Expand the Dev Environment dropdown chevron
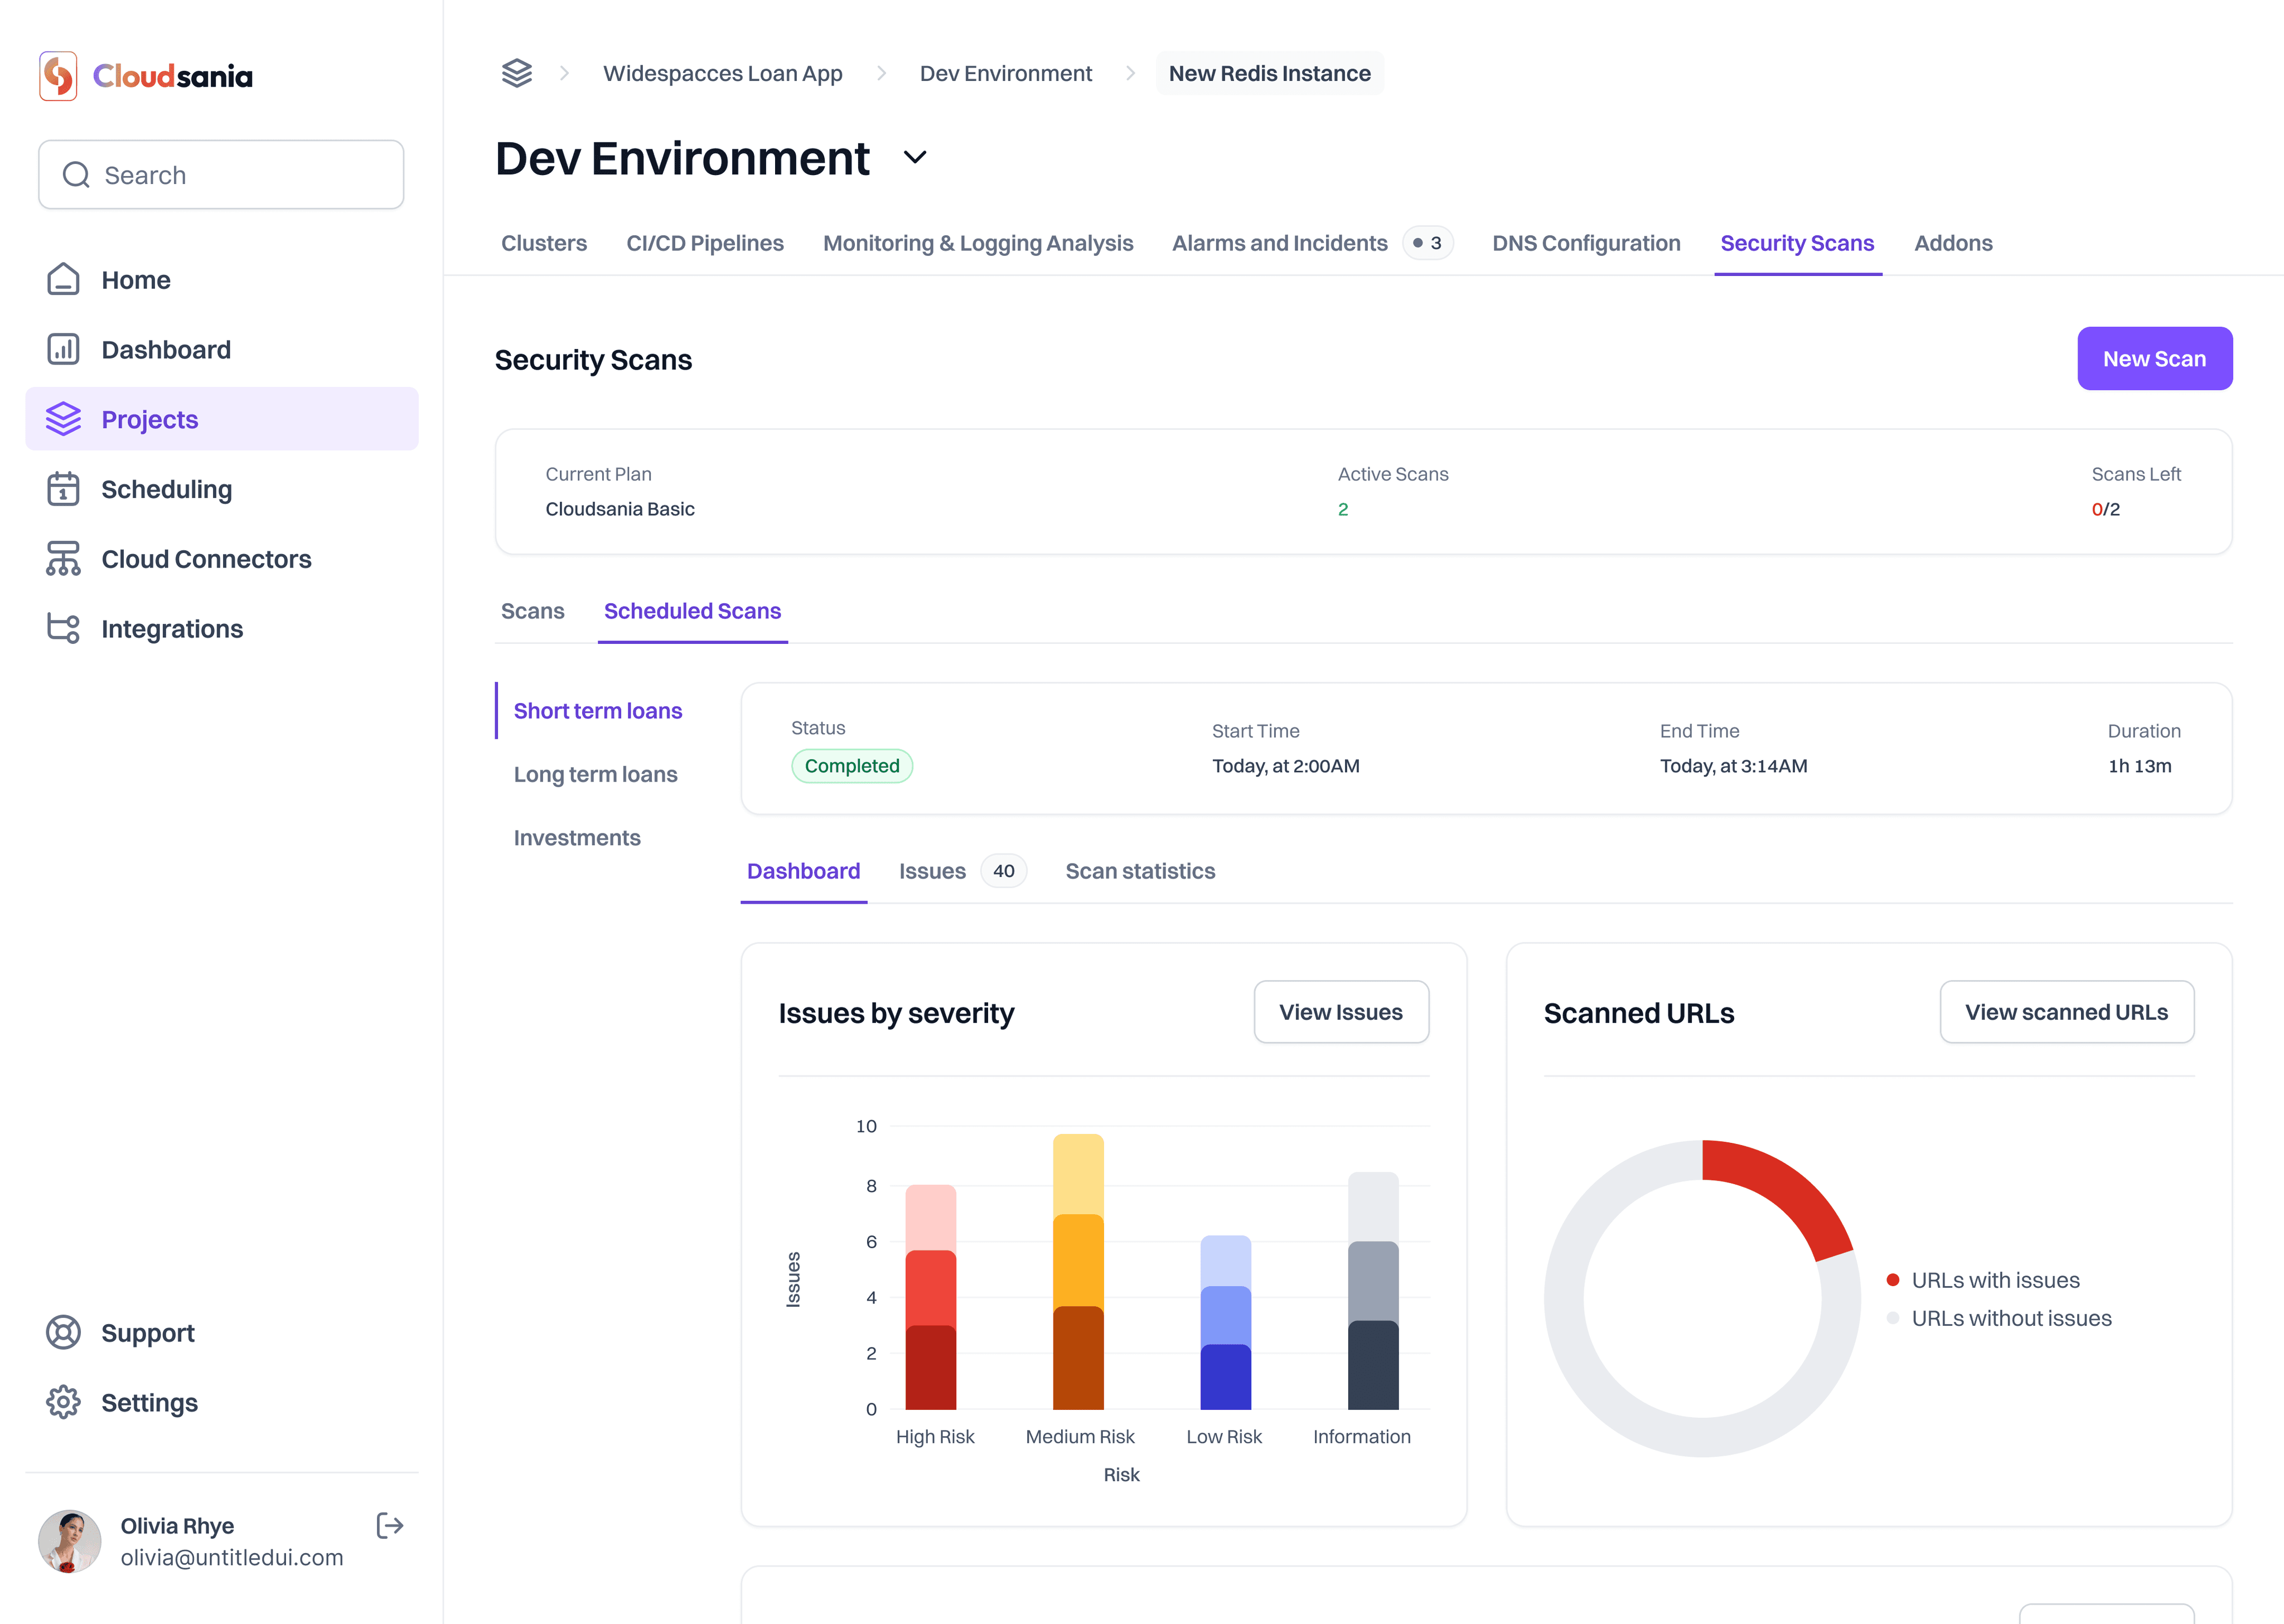The image size is (2284, 1624). tap(915, 158)
